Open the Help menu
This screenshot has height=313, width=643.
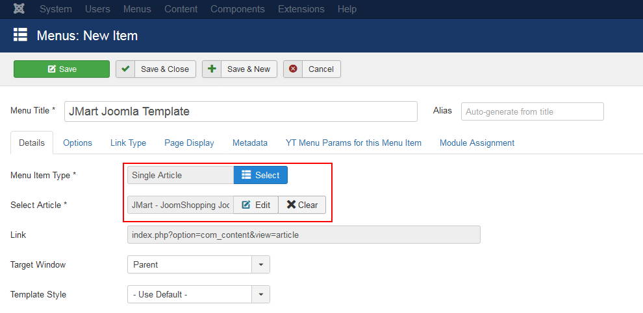[347, 9]
